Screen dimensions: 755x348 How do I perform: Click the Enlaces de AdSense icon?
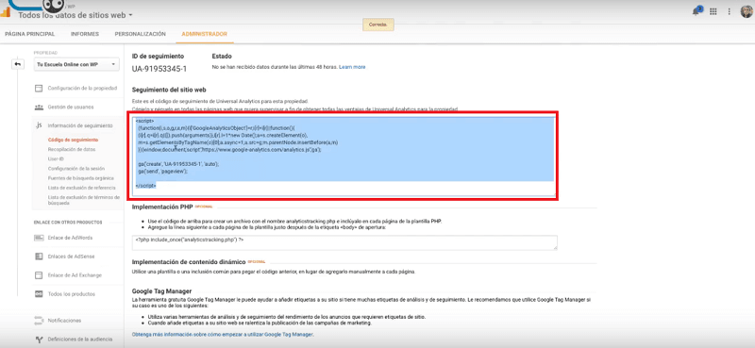[39, 257]
